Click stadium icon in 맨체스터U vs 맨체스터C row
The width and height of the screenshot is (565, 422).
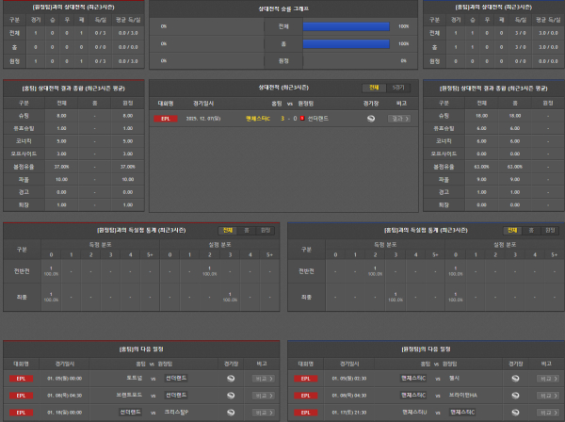514,412
